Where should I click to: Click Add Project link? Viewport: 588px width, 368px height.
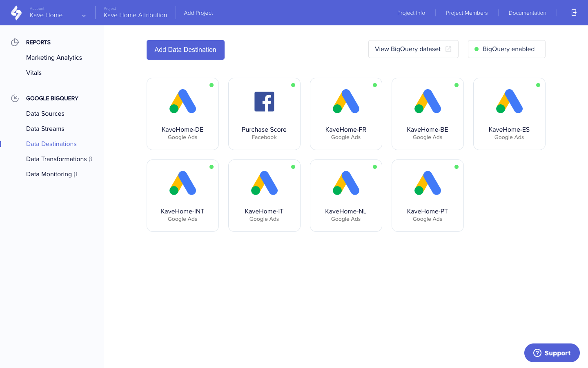(198, 13)
